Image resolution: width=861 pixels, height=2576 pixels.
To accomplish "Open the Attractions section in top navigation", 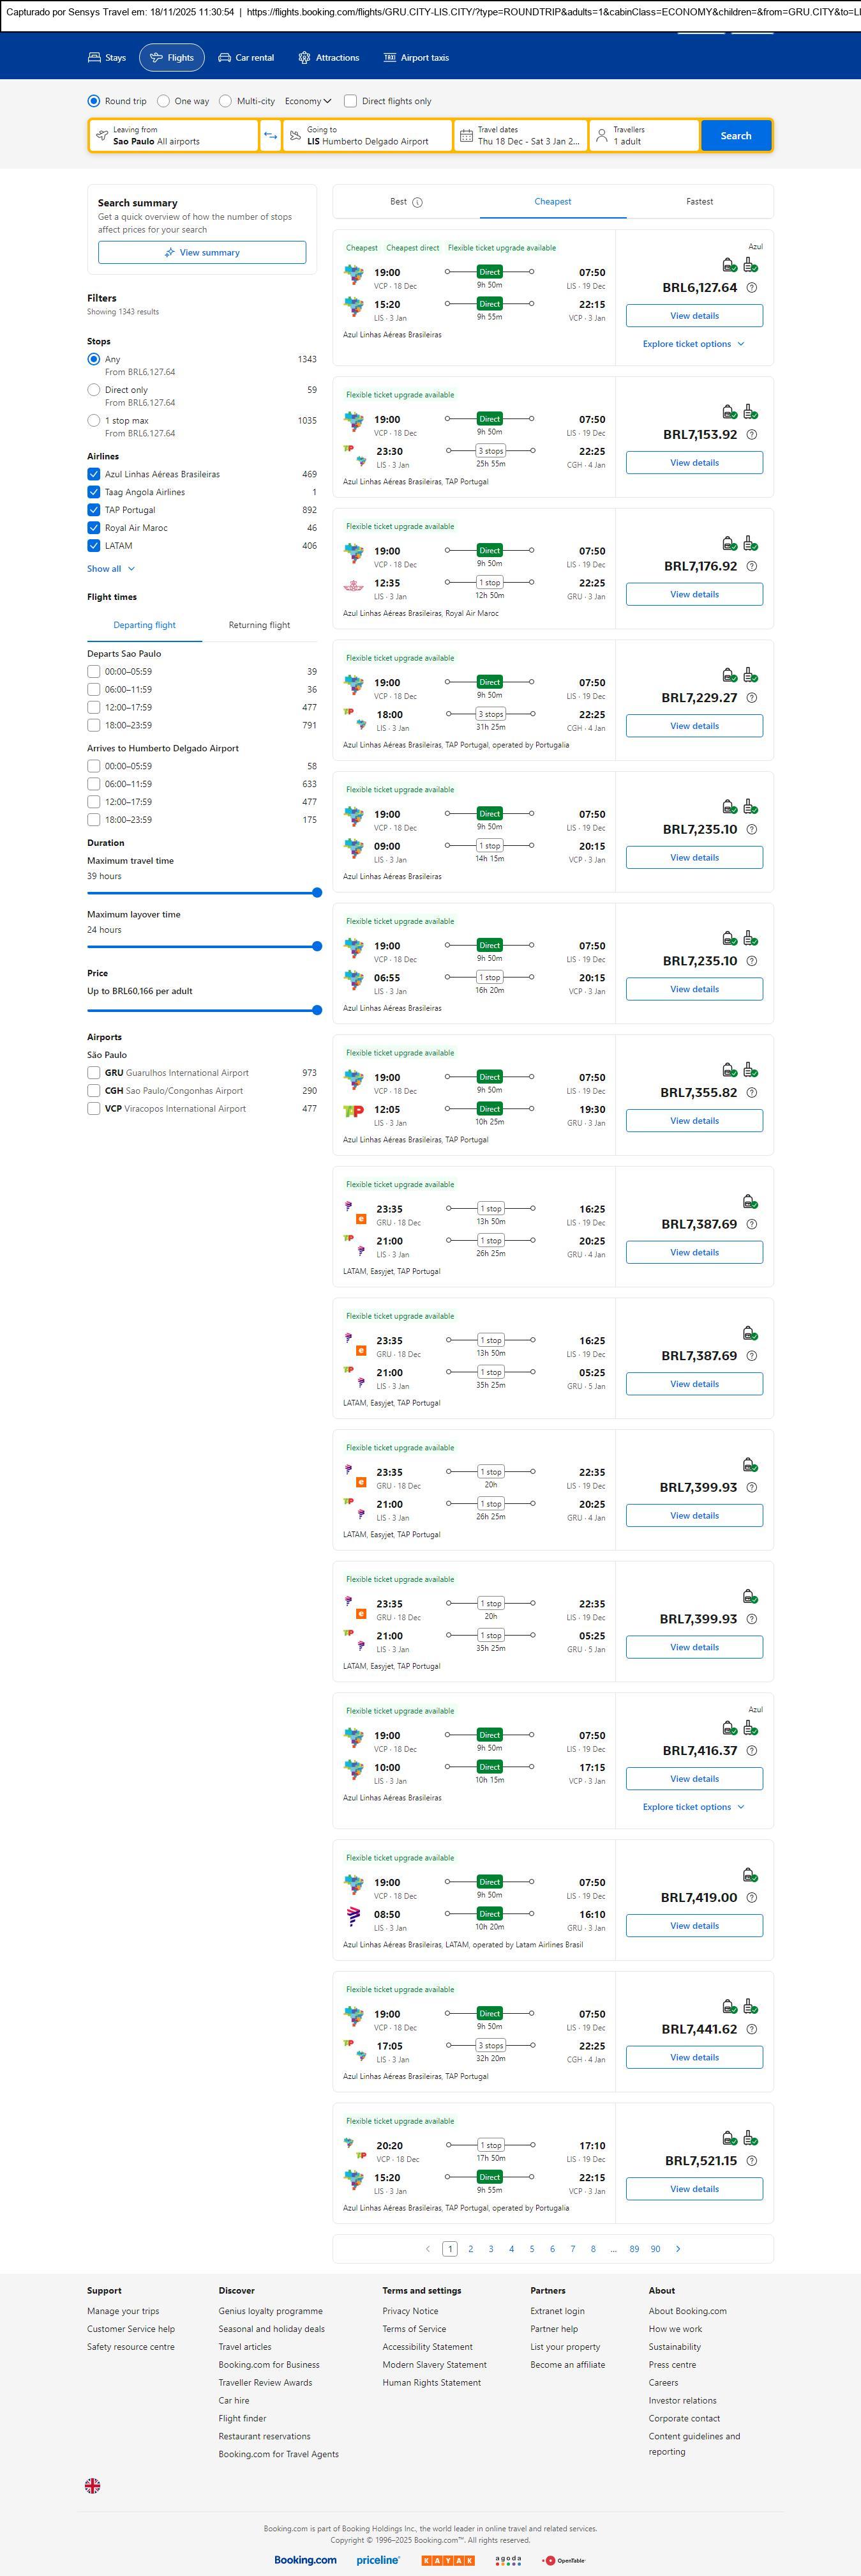I will click(x=327, y=58).
